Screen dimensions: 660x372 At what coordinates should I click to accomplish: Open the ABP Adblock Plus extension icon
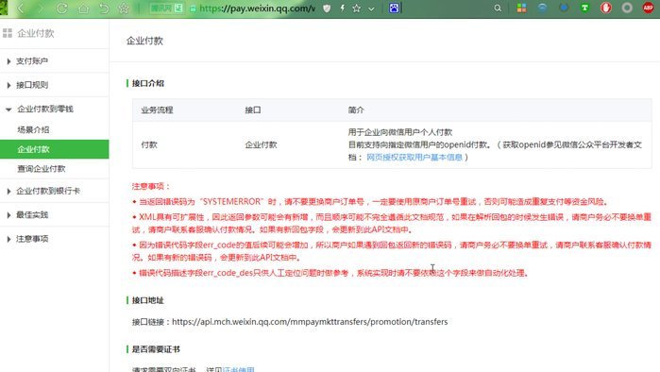[649, 8]
